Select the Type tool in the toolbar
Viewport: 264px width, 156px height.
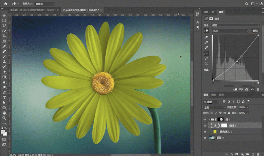coord(4,97)
